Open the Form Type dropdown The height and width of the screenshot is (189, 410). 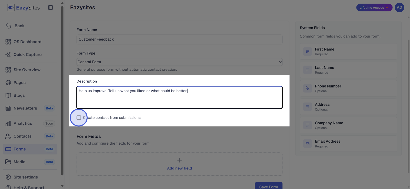tap(179, 62)
